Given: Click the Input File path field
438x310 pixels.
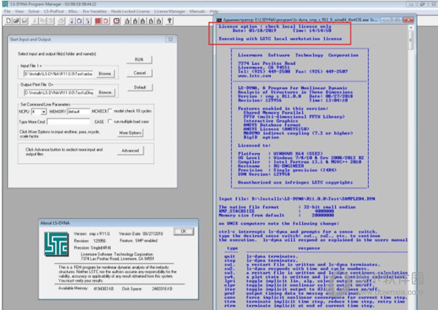Looking at the screenshot, I should (x=58, y=74).
